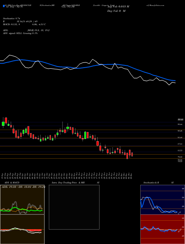Click the last red candlestick on the chart

click(x=132, y=155)
